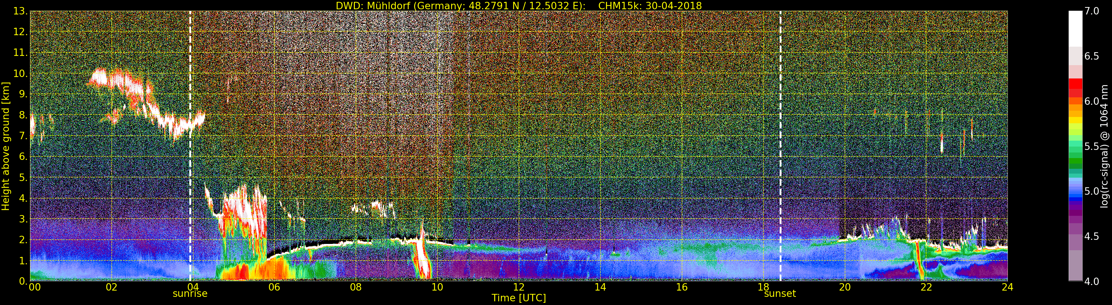The height and width of the screenshot is (305, 1112).
Task: Click the 7.0 colorbar tick value
Action: coord(1092,11)
